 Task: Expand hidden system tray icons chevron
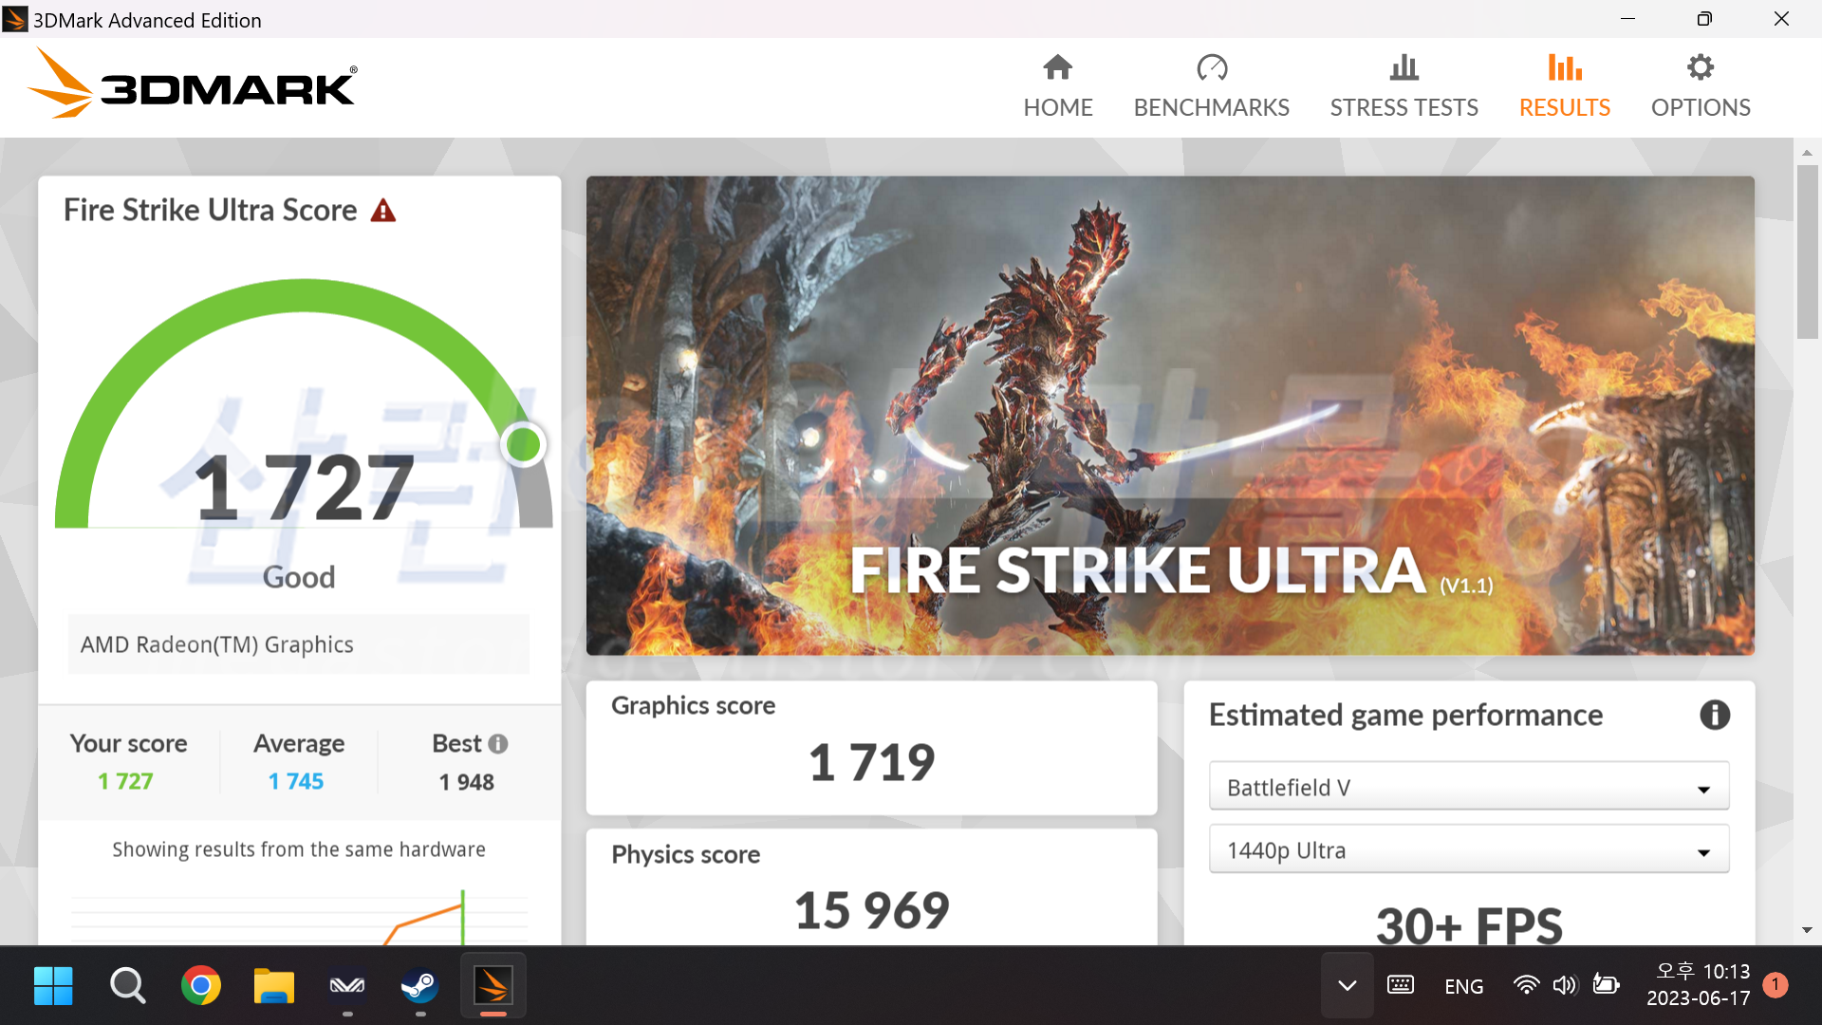tap(1347, 986)
